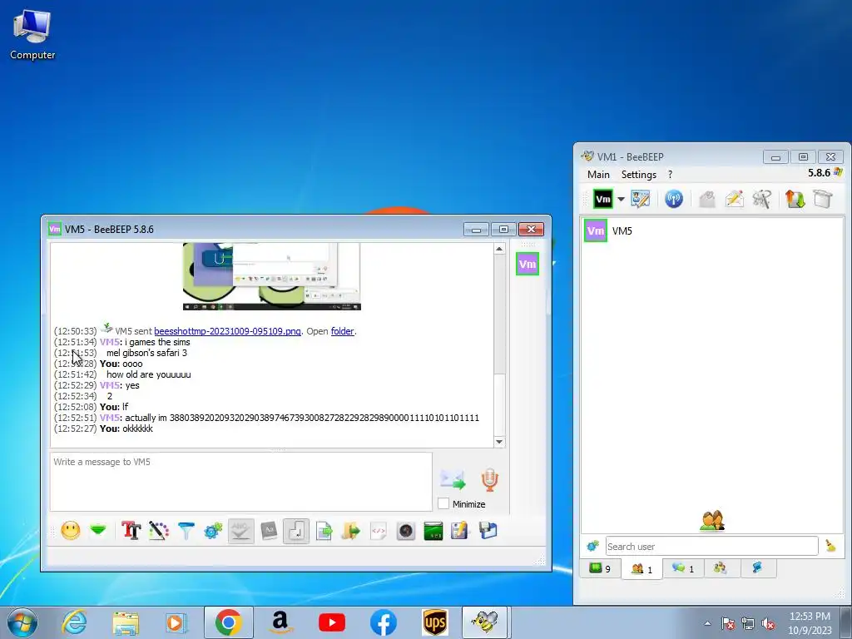The width and height of the screenshot is (852, 639).
Task: Click the black Vm status avatar button
Action: click(x=602, y=199)
